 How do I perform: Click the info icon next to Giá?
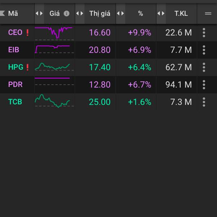coord(67,13)
